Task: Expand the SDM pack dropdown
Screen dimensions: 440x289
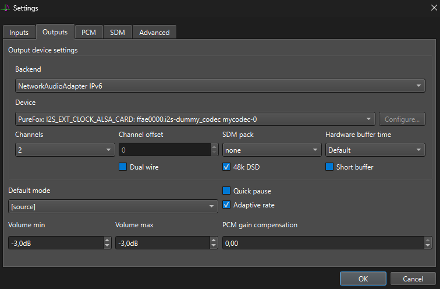Action: (x=271, y=150)
